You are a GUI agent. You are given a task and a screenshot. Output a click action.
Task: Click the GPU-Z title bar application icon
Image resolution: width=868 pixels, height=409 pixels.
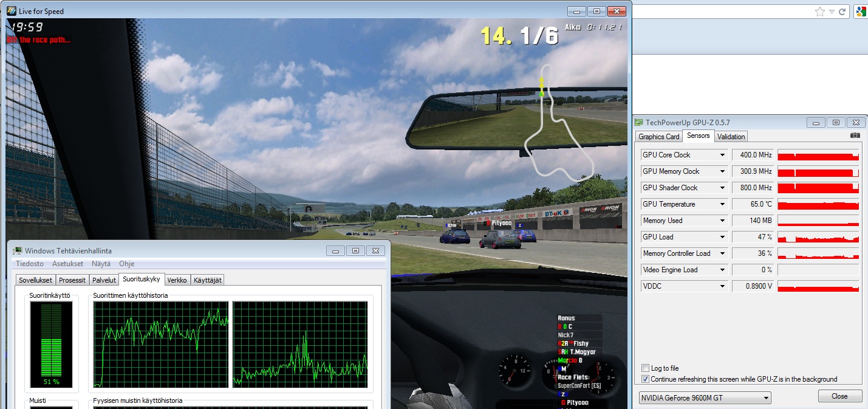coord(639,123)
